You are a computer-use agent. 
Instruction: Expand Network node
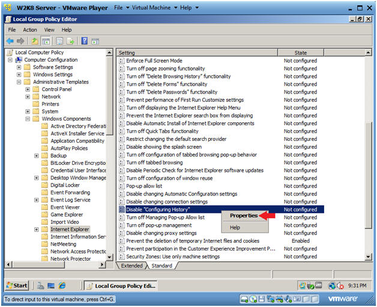click(x=28, y=97)
